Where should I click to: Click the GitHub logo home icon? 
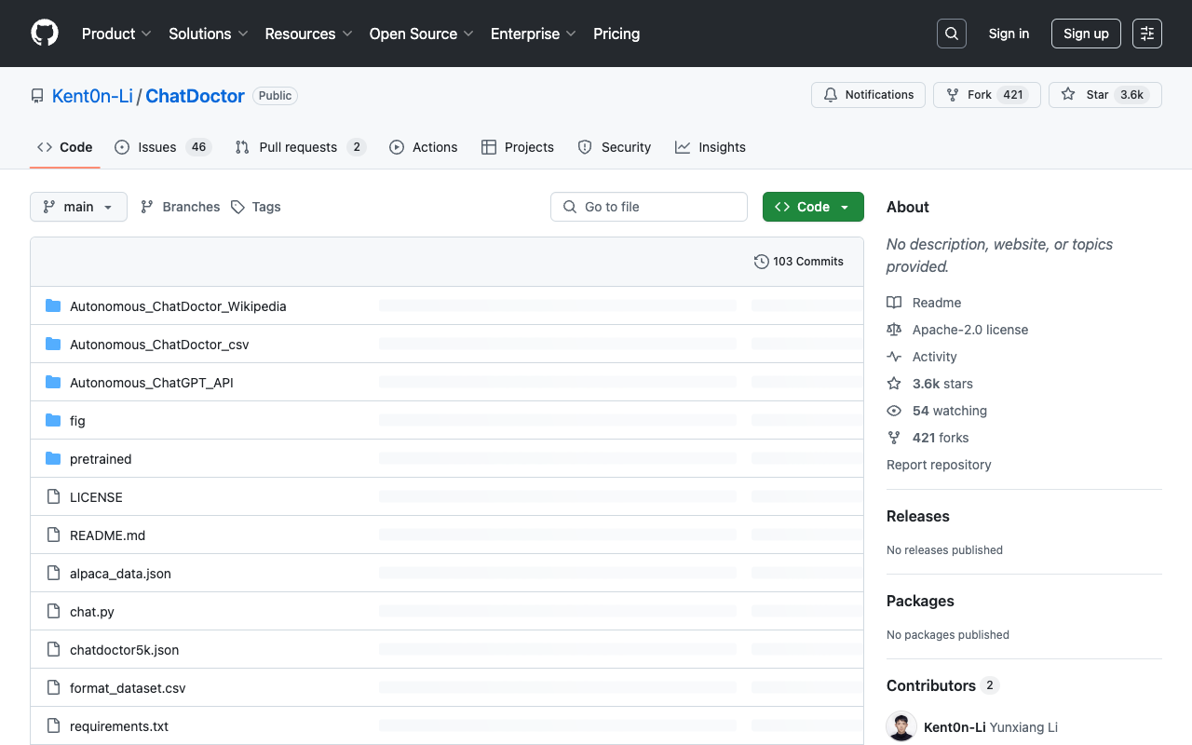45,34
